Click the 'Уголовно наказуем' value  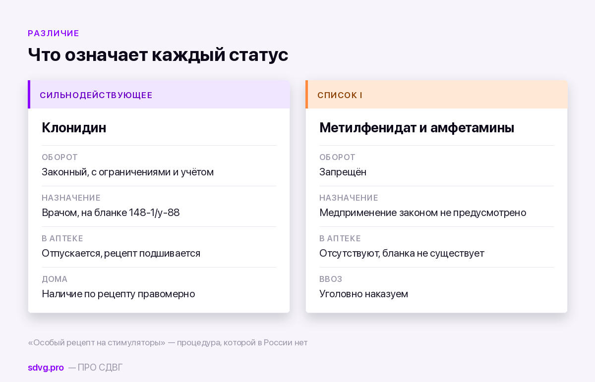pyautogui.click(x=363, y=294)
